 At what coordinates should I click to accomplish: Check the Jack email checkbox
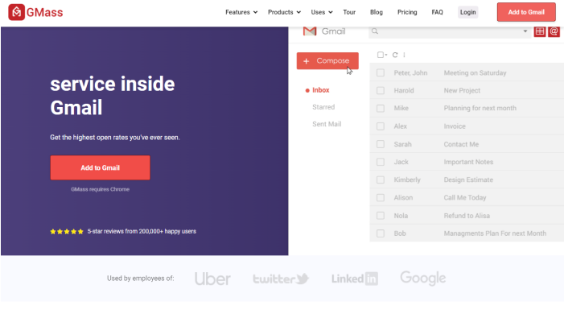(381, 162)
